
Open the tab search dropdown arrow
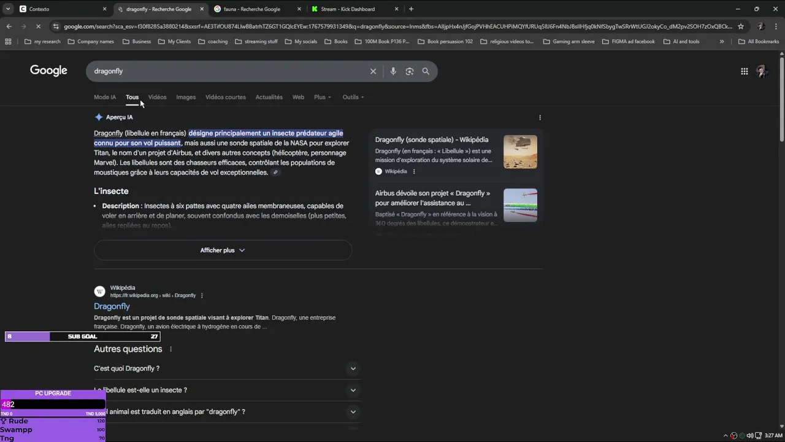click(7, 9)
